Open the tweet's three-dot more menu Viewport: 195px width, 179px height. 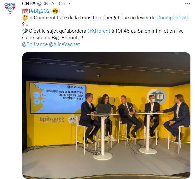(187, 4)
